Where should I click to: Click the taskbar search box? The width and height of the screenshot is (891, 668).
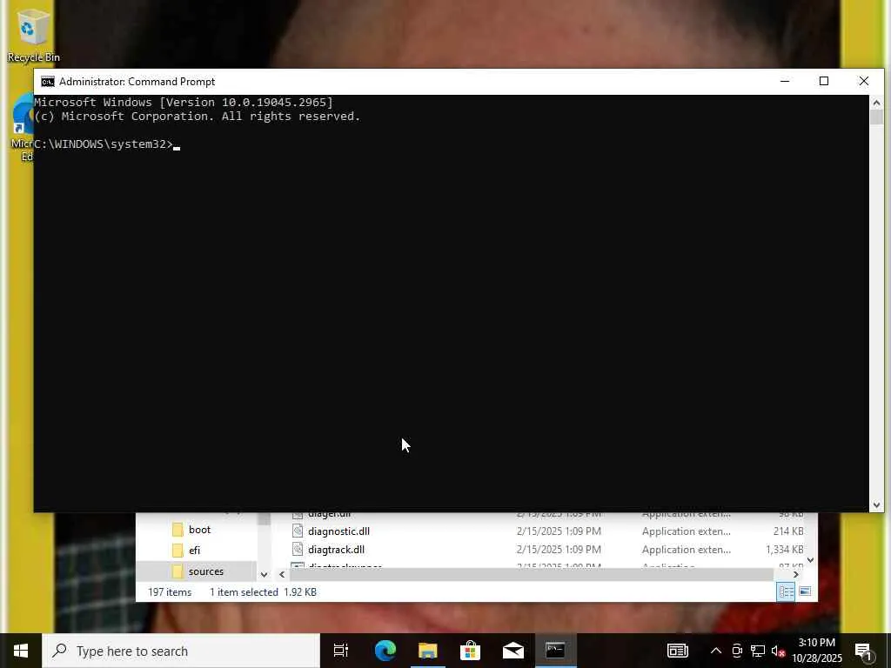point(181,651)
